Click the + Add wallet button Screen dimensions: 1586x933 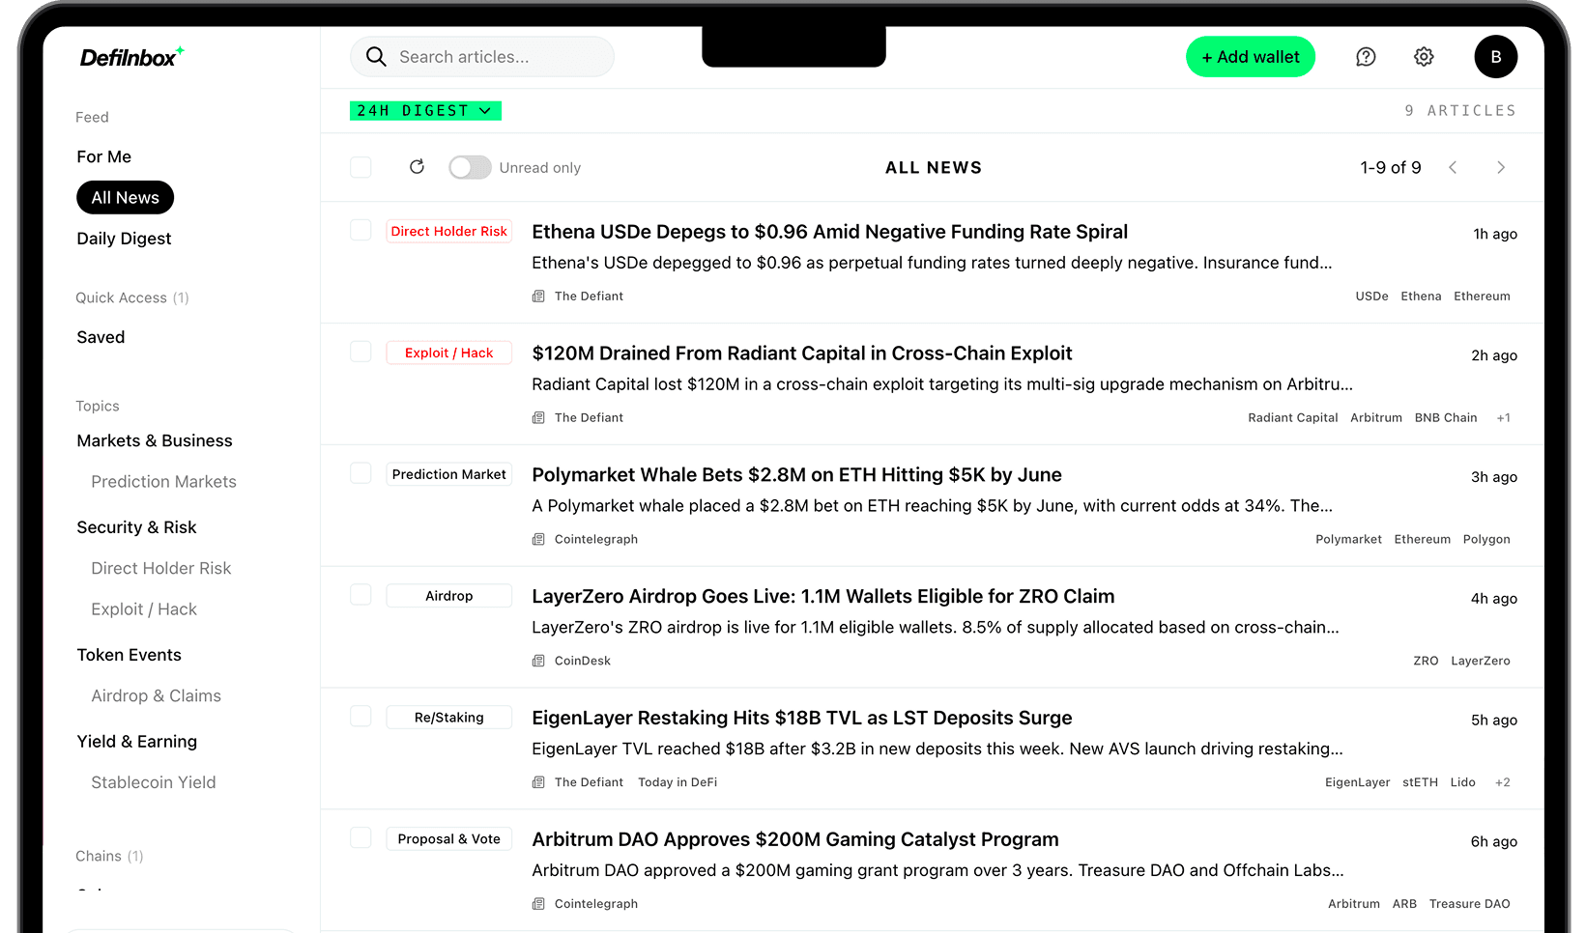pyautogui.click(x=1251, y=57)
